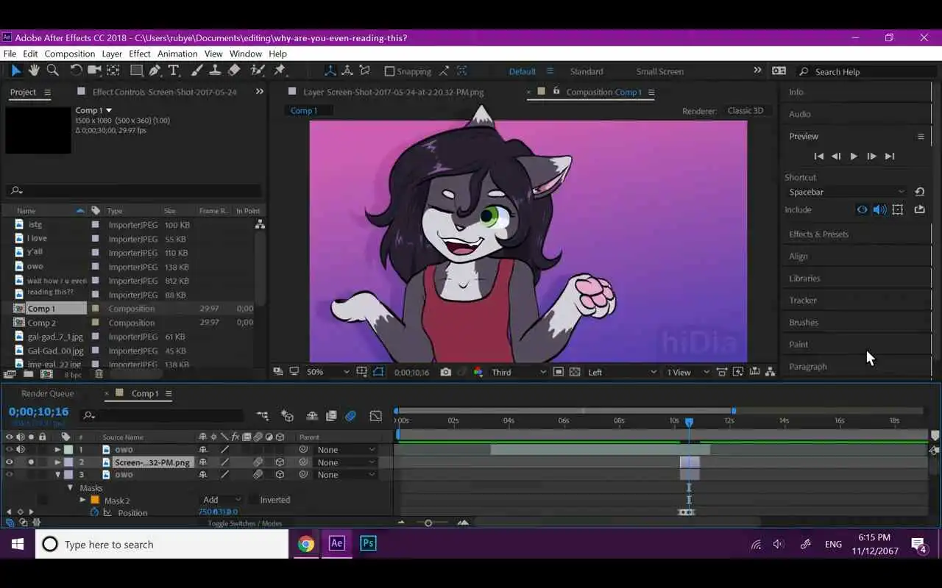Click the timeline zoom slider handle

(x=428, y=523)
